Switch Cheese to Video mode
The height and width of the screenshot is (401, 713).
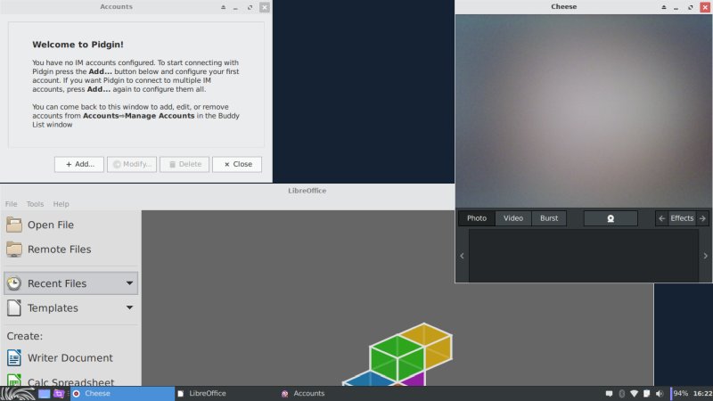click(513, 218)
